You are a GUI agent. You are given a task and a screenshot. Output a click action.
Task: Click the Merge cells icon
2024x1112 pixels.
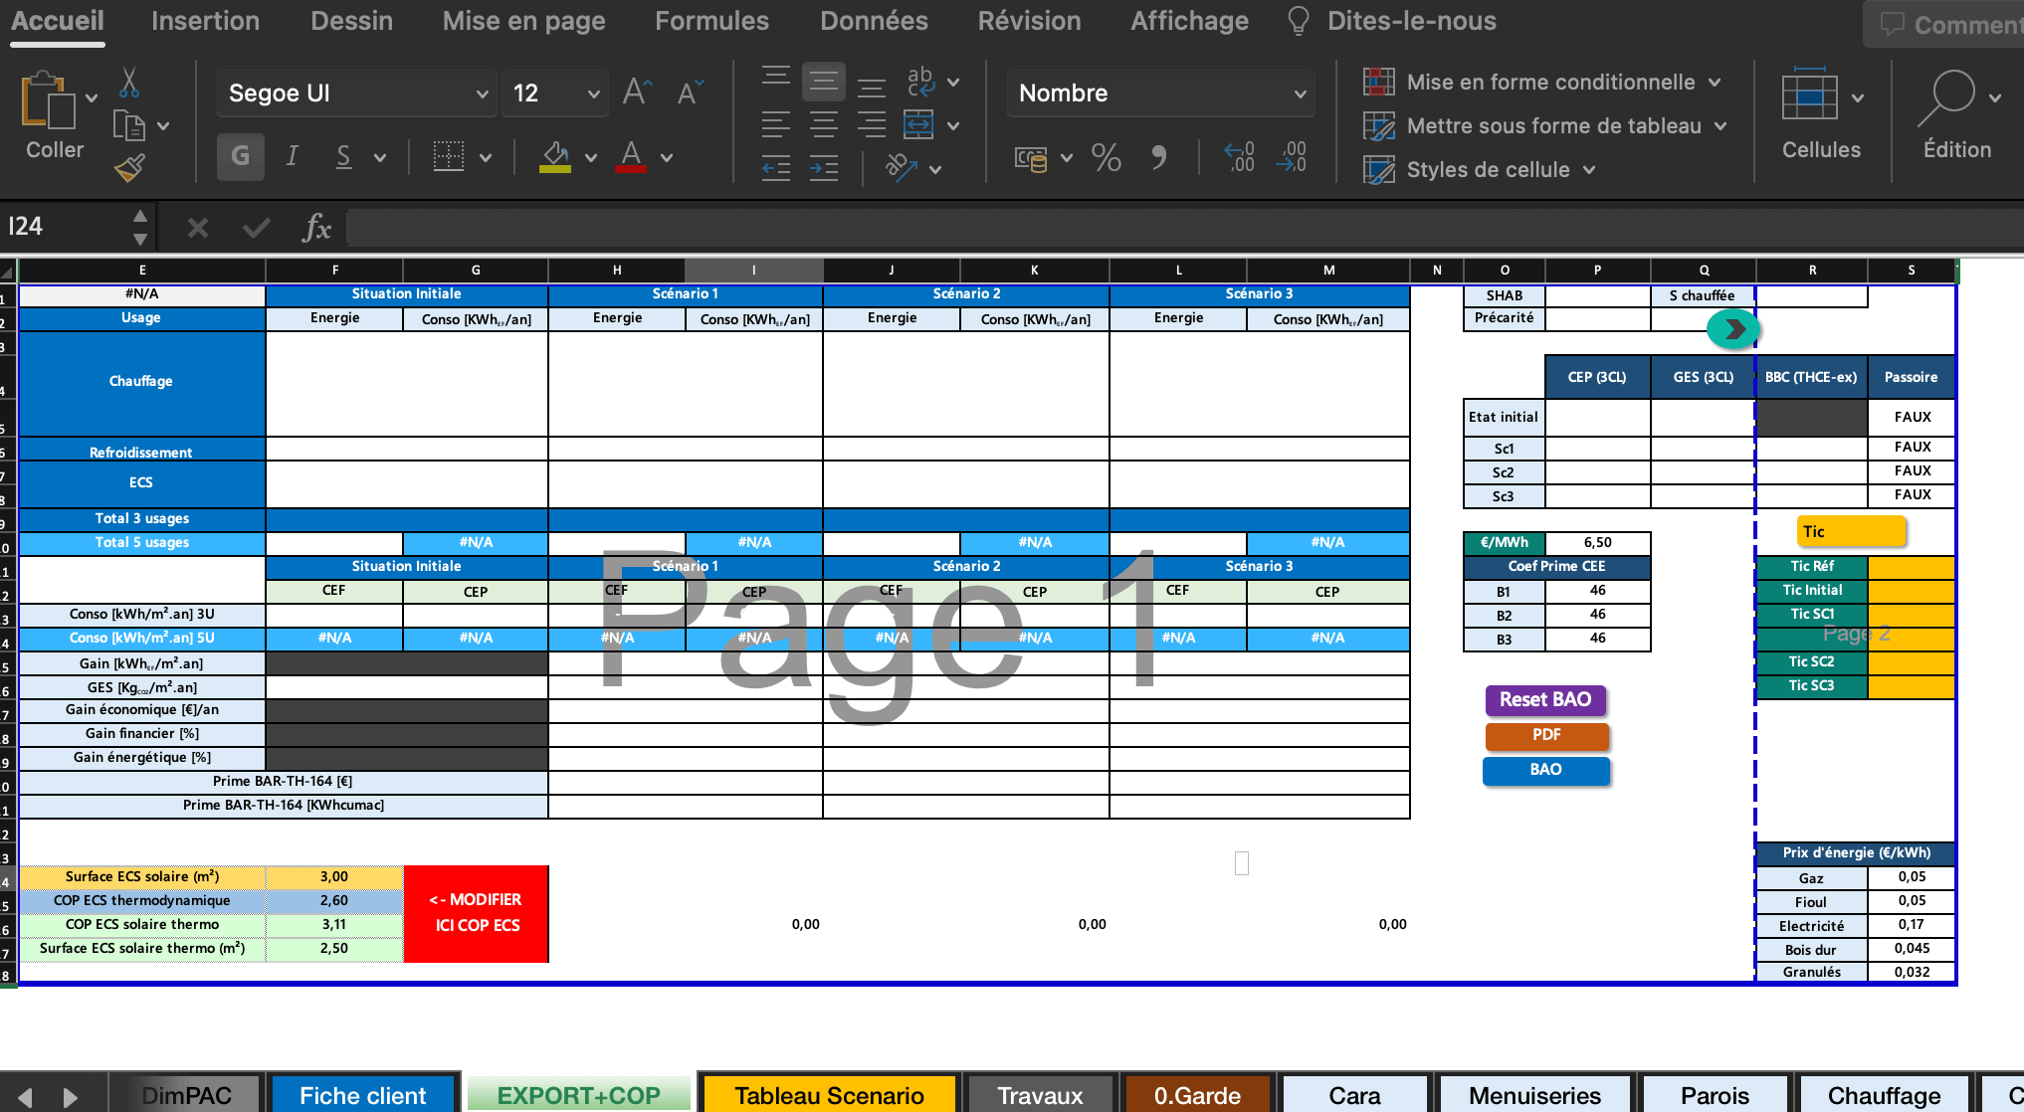point(918,125)
